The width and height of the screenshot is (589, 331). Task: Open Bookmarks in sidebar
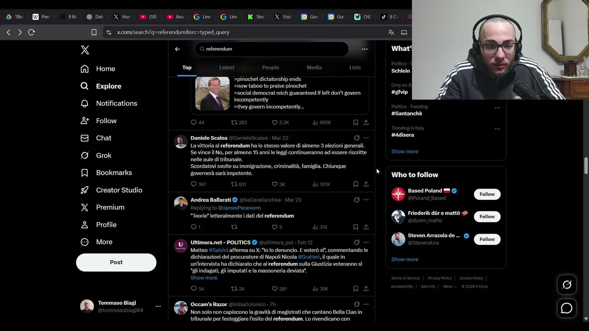tap(107, 173)
